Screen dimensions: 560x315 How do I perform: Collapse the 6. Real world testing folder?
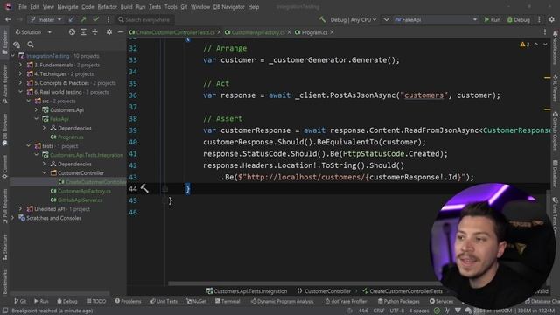(x=20, y=92)
